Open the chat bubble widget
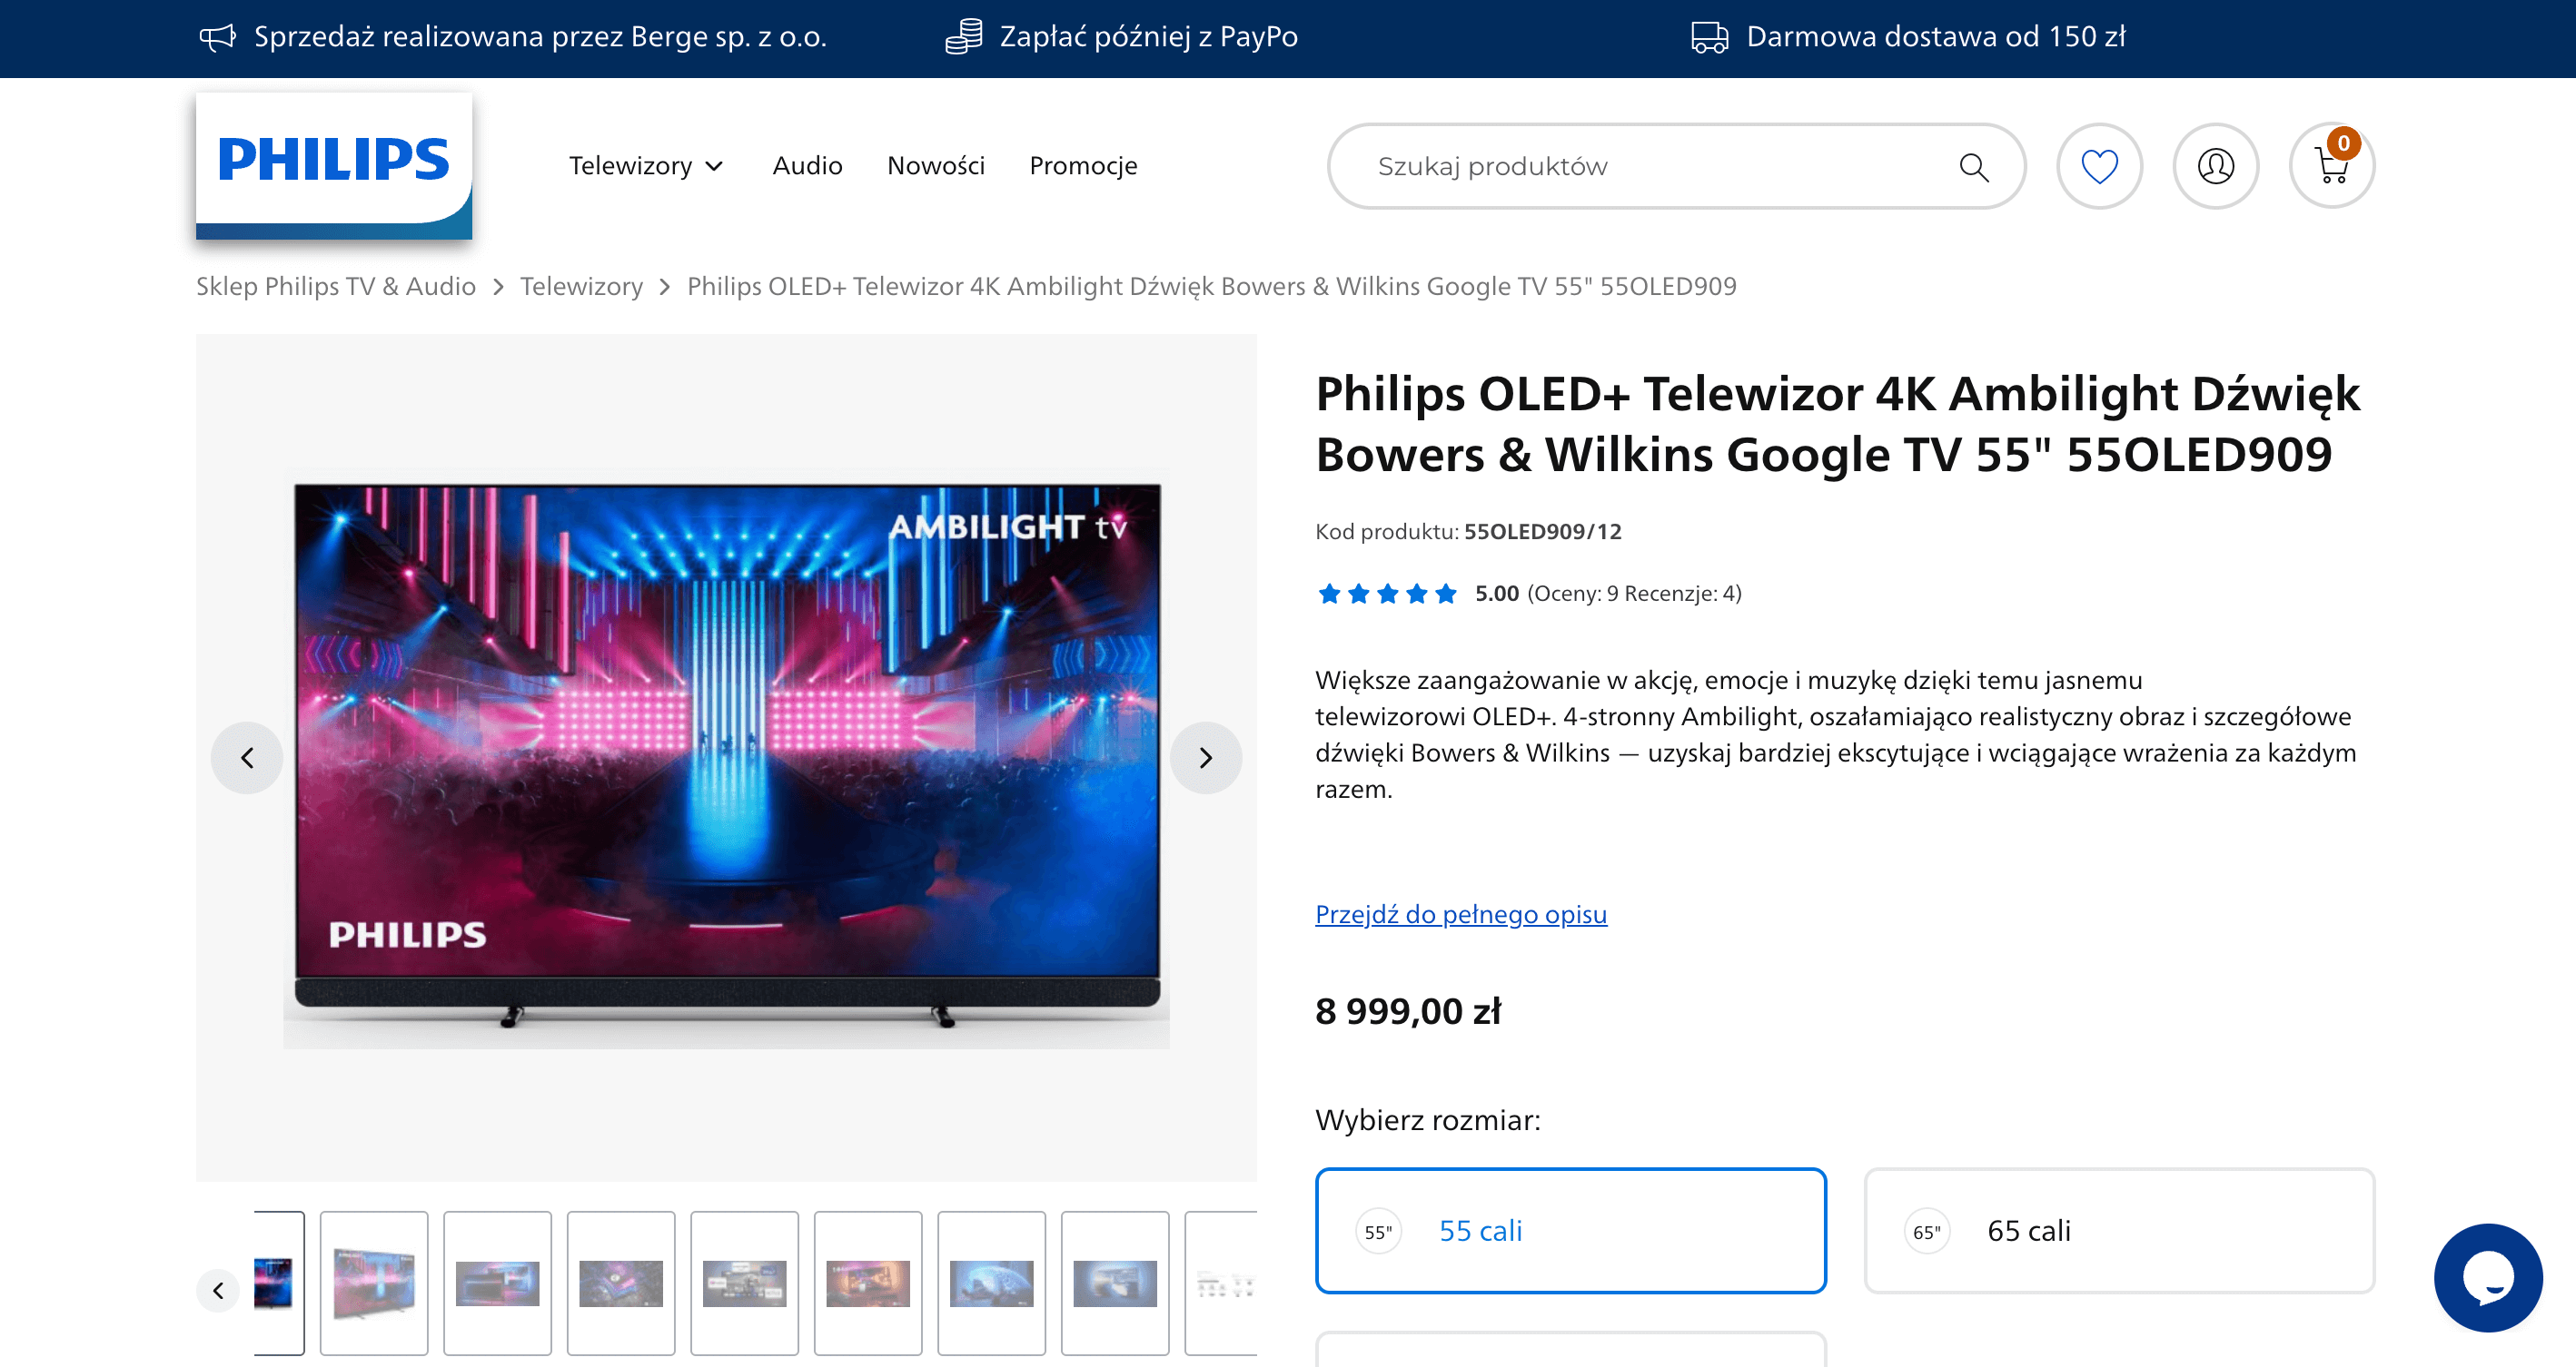Viewport: 2576px width, 1367px height. click(2488, 1277)
